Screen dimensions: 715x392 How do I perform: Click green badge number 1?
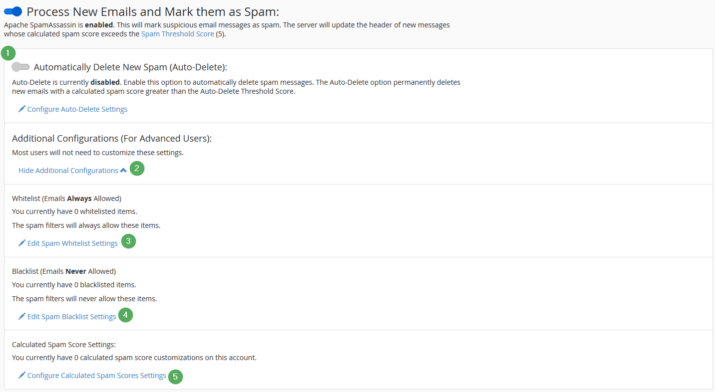point(8,53)
